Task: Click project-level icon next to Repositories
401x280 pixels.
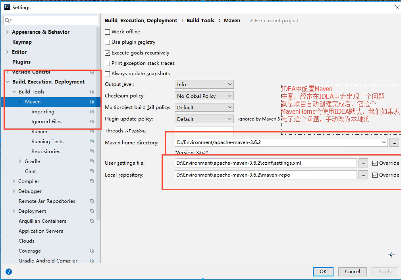Action: [92, 152]
